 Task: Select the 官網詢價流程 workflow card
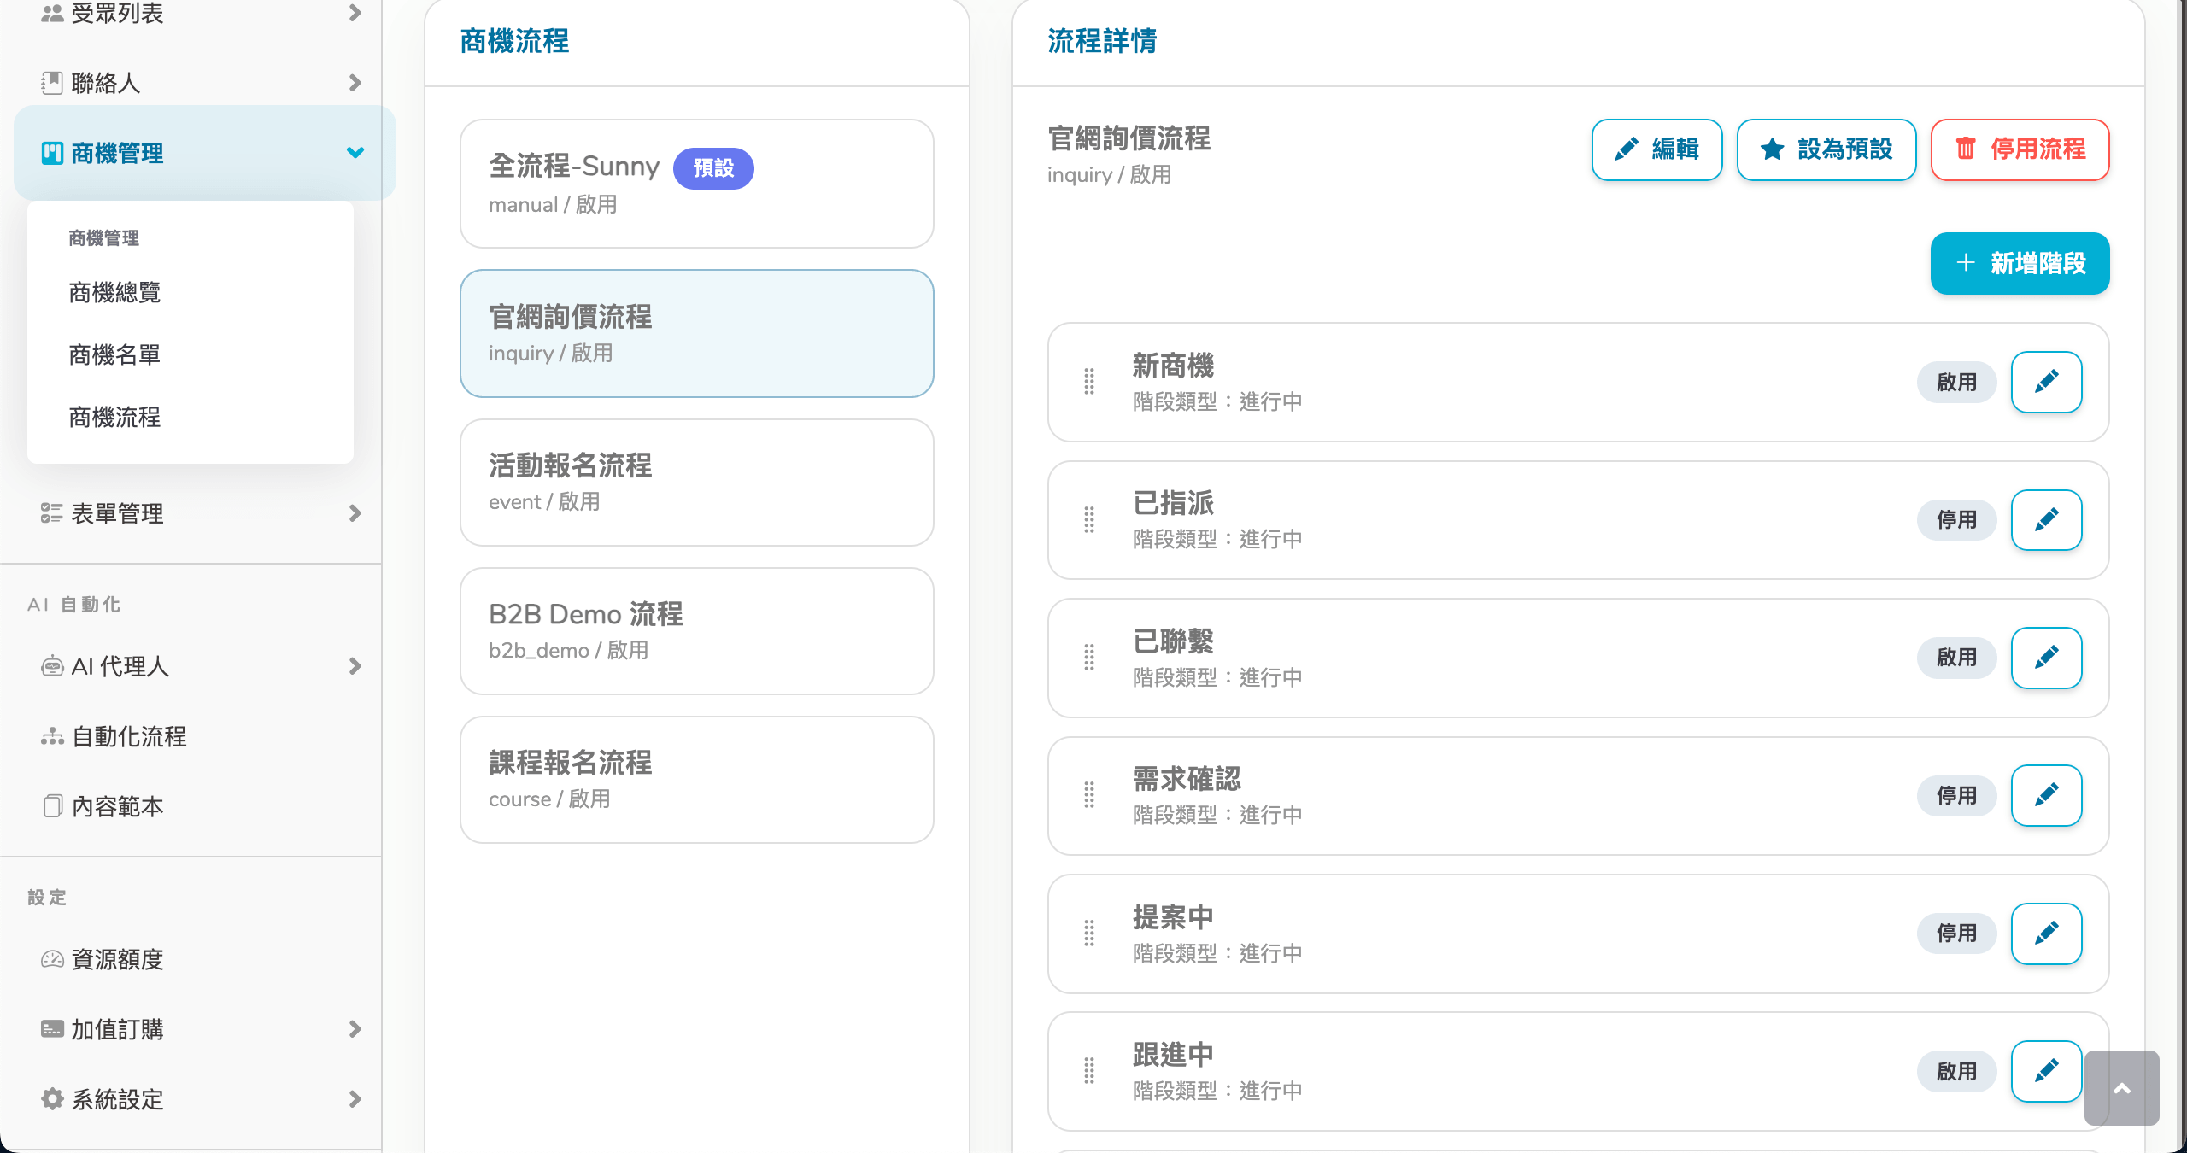tap(697, 333)
